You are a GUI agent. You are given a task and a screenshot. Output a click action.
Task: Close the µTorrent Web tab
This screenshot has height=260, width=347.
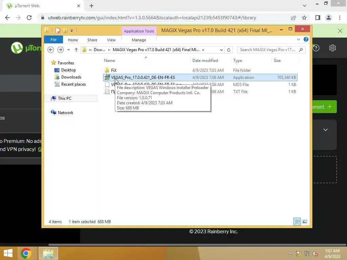click(79, 6)
